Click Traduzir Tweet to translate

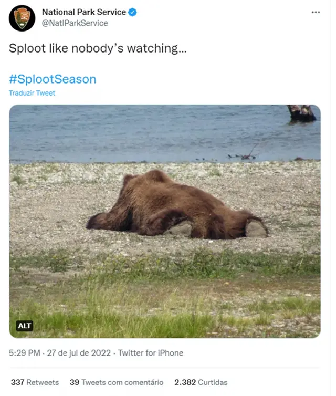coord(32,93)
